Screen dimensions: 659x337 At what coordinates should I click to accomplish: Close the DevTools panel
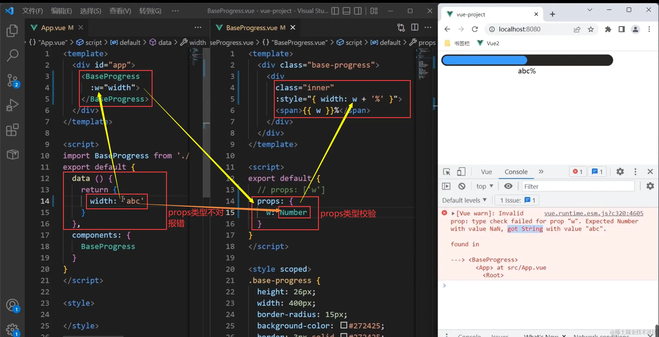click(650, 172)
